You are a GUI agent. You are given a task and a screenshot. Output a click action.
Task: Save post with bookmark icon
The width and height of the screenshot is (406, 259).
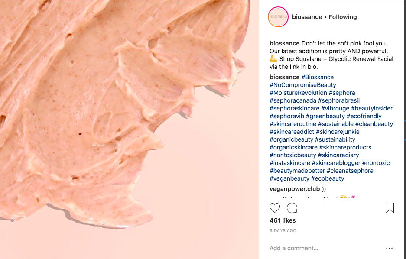point(390,208)
